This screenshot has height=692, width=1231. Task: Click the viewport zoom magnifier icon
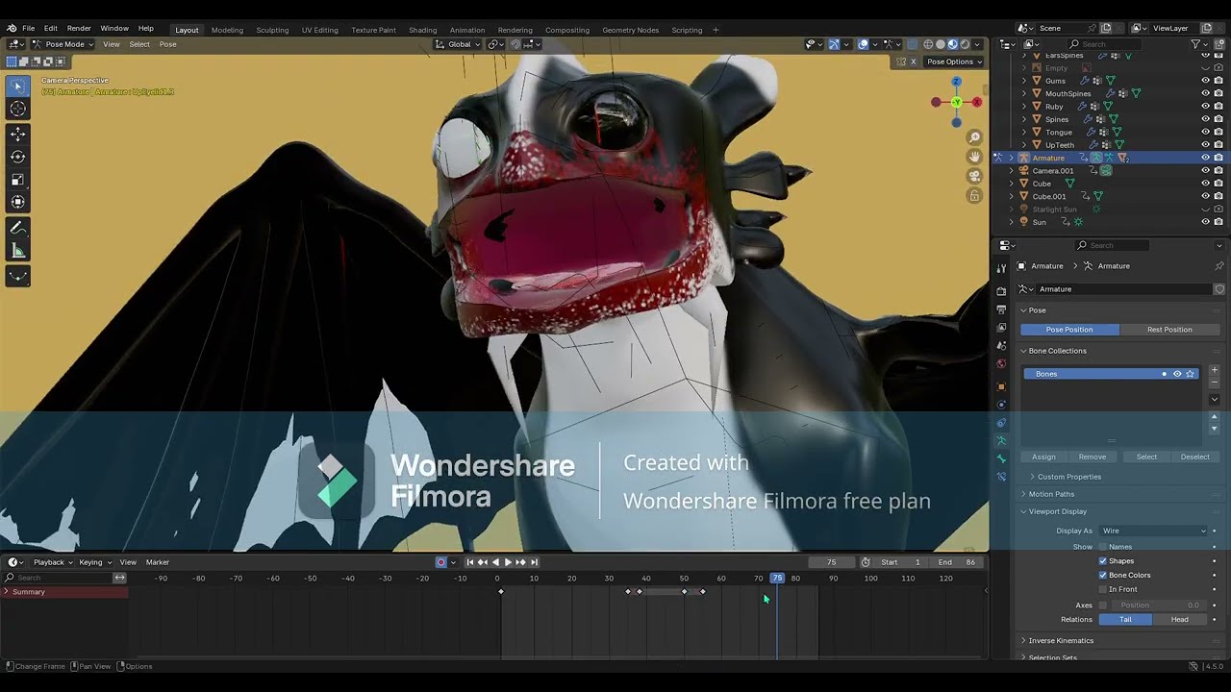tap(974, 137)
